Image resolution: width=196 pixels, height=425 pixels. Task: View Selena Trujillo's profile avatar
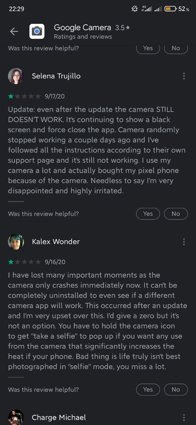16,76
